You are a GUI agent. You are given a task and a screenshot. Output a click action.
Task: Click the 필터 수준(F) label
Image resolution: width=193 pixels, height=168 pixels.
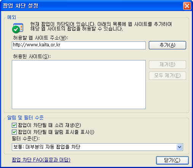26,139
